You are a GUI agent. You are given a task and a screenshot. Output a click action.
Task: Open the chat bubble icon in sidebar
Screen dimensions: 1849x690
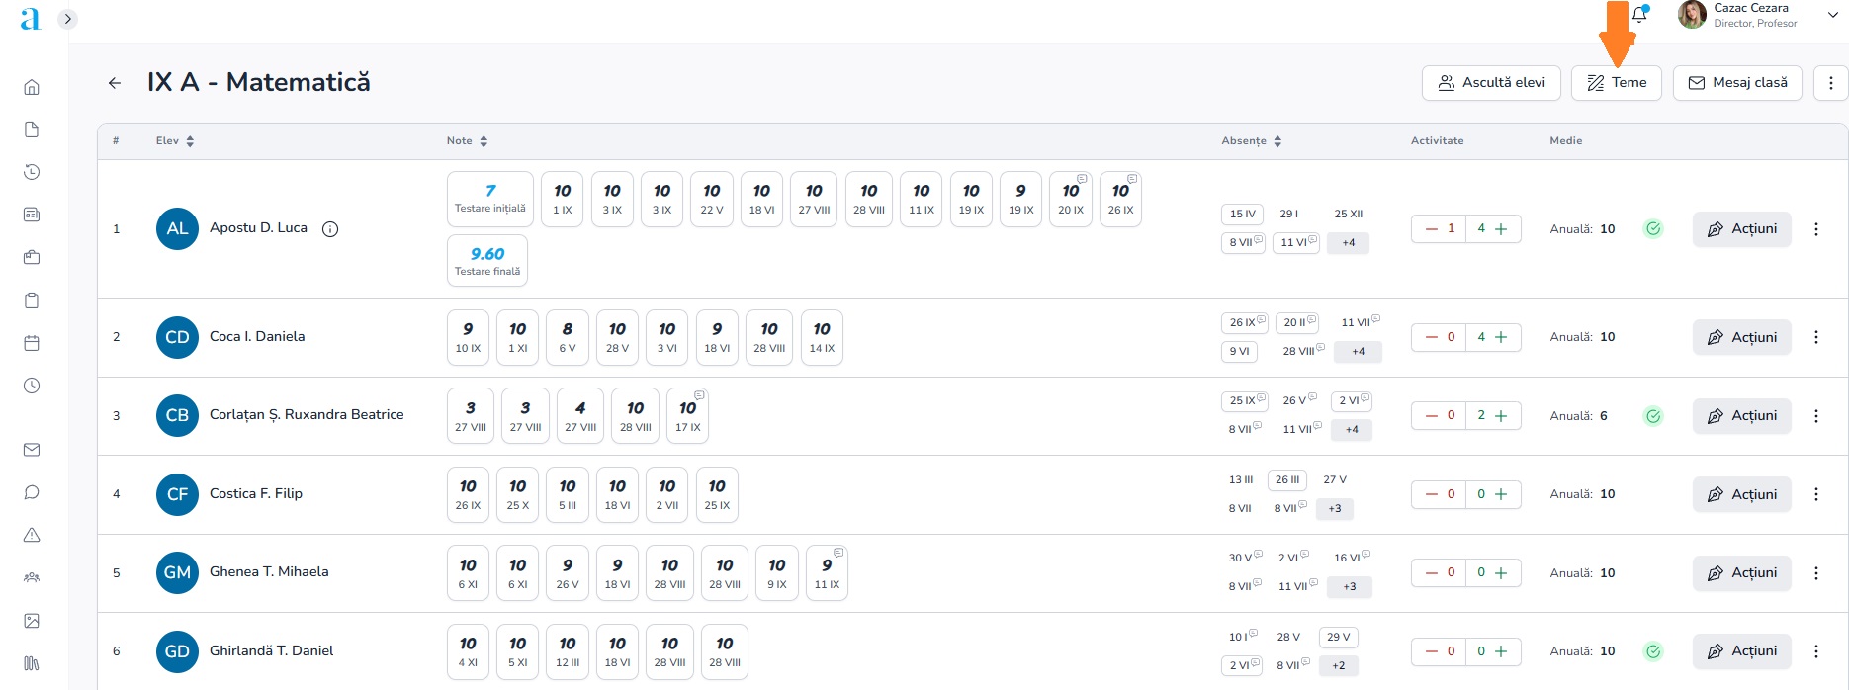pos(32,492)
